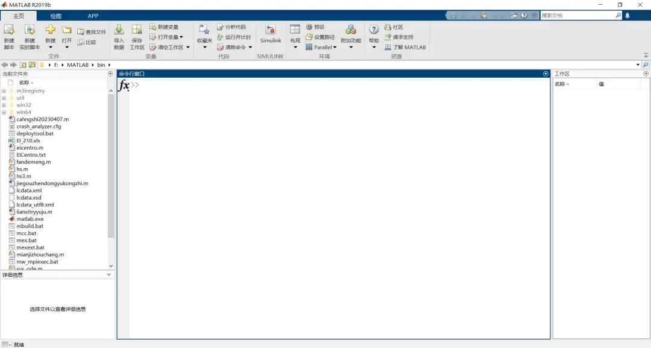
Task: Click 新建变量 (New Variable) button
Action: tap(163, 27)
